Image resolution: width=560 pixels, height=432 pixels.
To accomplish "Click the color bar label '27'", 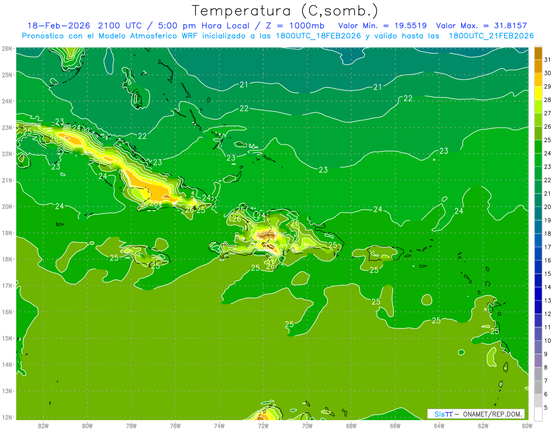I will [547, 112].
